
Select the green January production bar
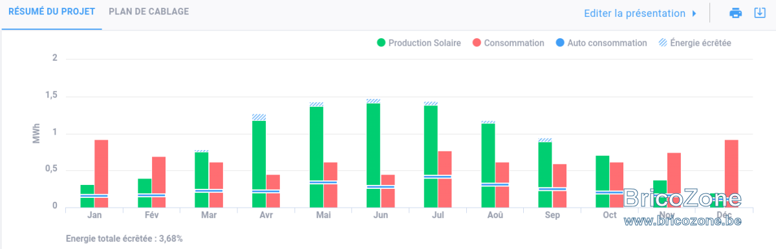(87, 196)
